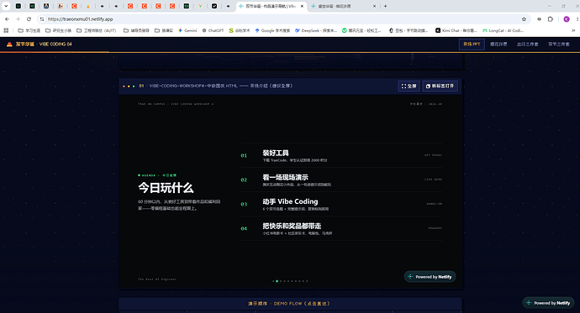The image size is (580, 313).
Task: Open the 辅导员随导 bookmark folder
Action: [x=136, y=31]
